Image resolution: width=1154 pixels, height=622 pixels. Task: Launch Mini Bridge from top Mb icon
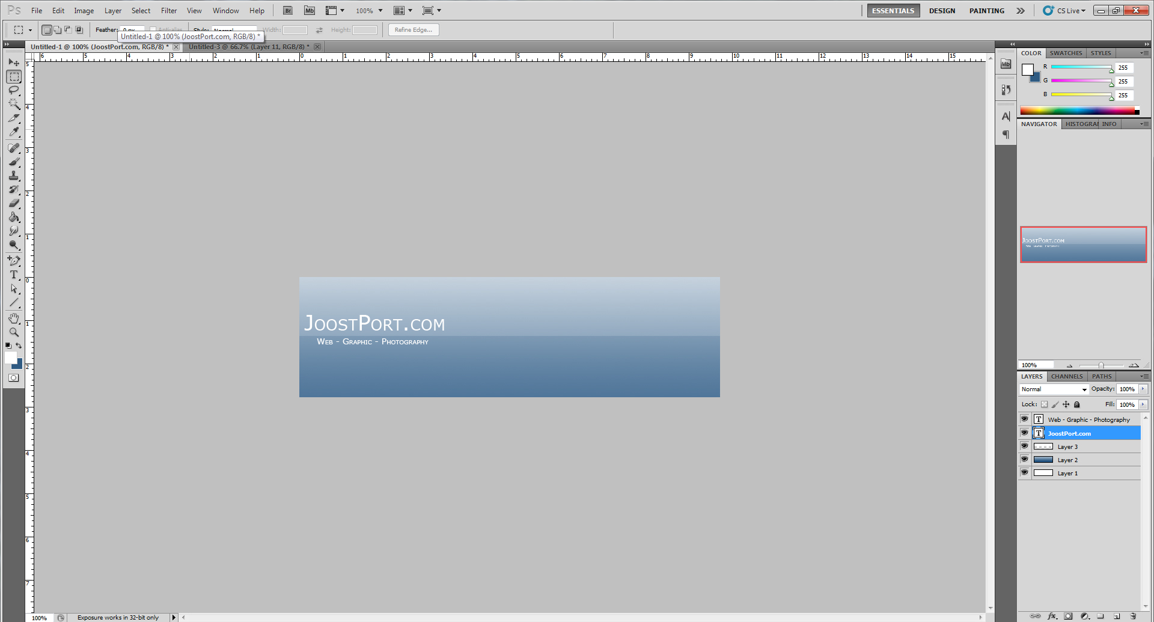point(310,11)
